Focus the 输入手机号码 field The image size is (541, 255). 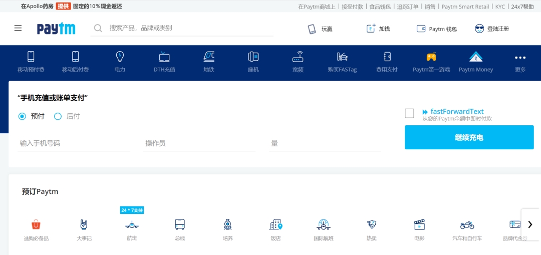click(74, 143)
